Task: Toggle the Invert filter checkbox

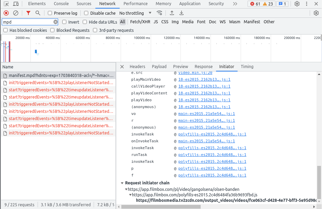Action: point(64,22)
